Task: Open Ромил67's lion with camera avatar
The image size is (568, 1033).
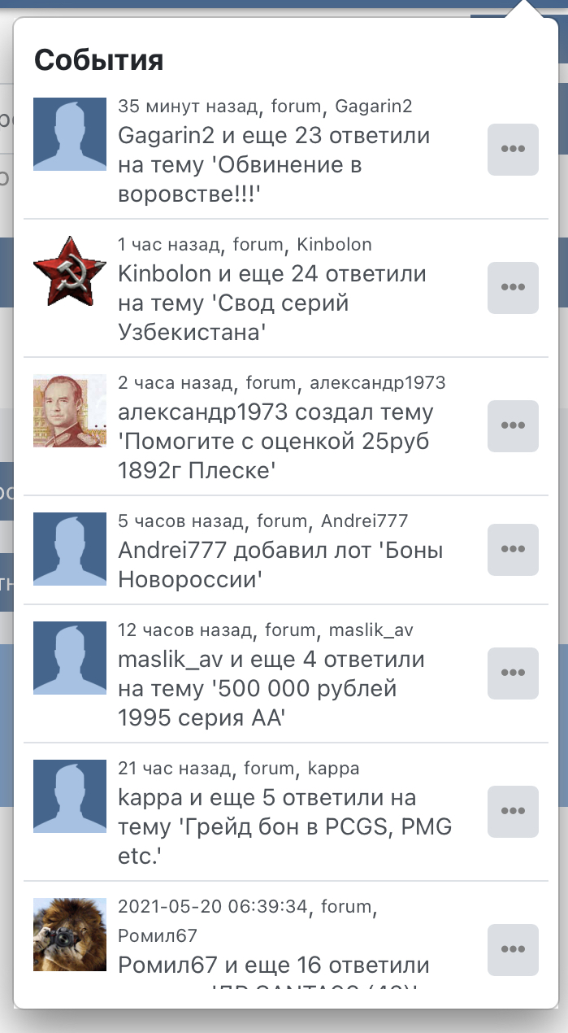Action: pyautogui.click(x=70, y=935)
